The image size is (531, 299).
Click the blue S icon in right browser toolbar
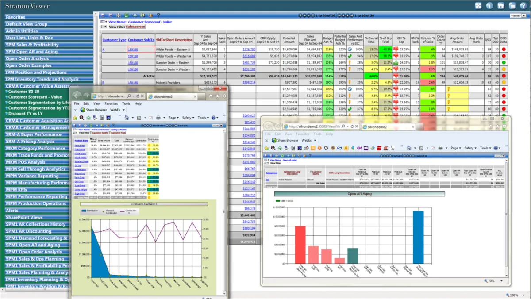[x=339, y=148]
